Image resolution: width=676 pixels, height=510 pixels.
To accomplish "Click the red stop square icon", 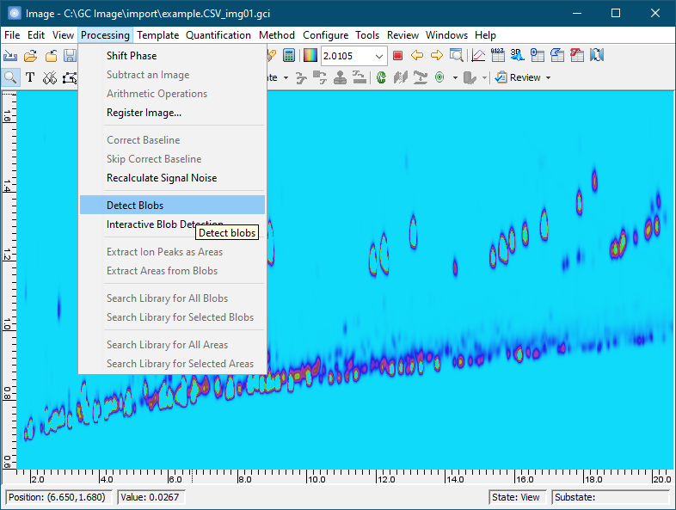I will tap(397, 56).
